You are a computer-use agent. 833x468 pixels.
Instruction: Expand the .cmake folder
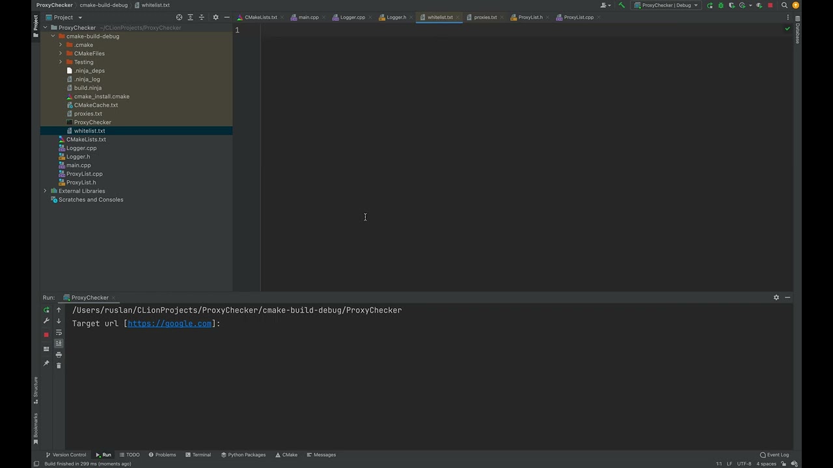coord(61,45)
